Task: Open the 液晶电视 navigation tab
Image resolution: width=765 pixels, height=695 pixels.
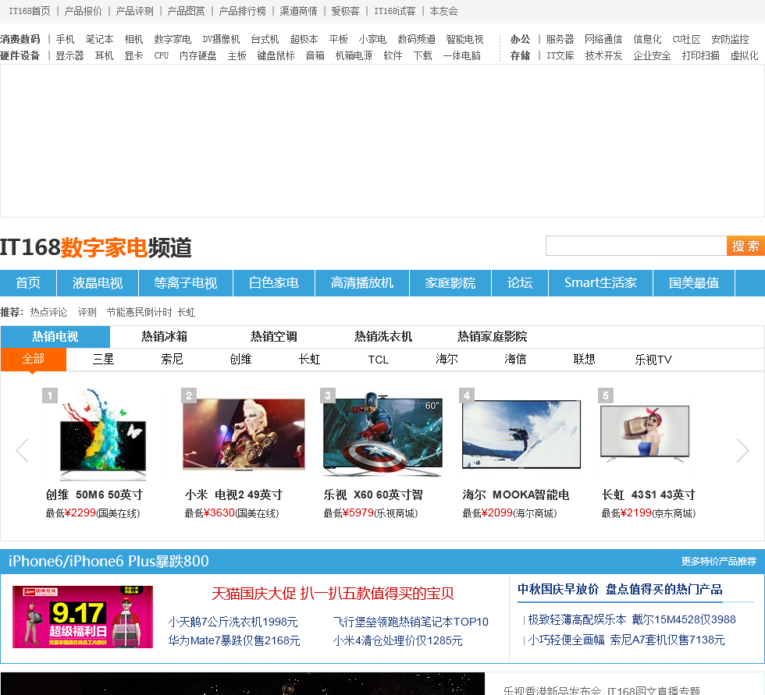Action: click(98, 283)
